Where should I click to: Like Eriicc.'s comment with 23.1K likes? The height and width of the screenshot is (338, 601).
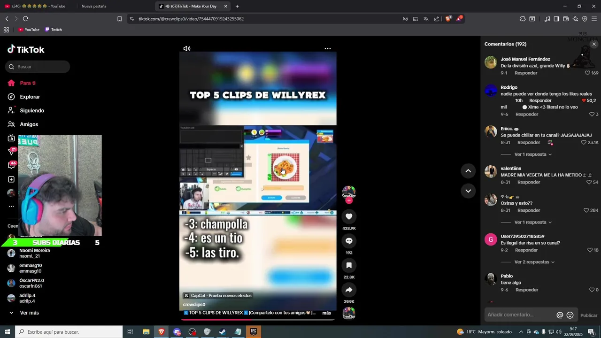584,143
